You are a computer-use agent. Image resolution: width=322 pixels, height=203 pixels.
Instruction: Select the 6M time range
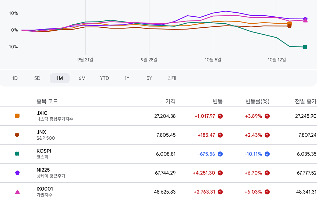(82, 78)
